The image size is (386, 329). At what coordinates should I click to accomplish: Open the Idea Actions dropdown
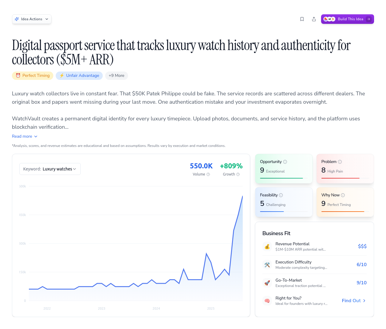(x=32, y=19)
